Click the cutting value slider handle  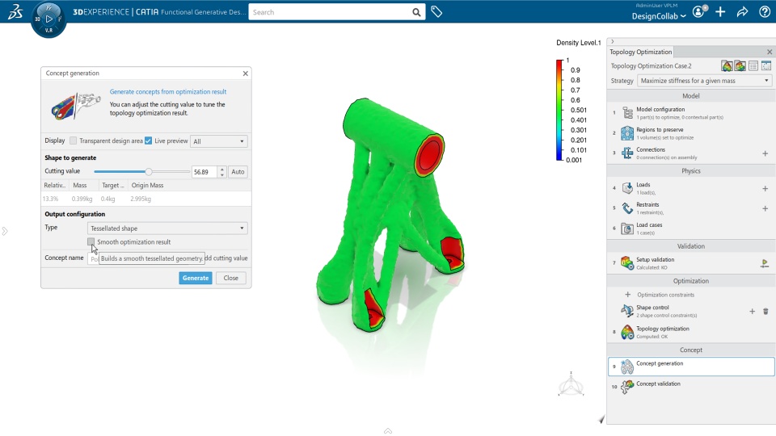pos(149,171)
